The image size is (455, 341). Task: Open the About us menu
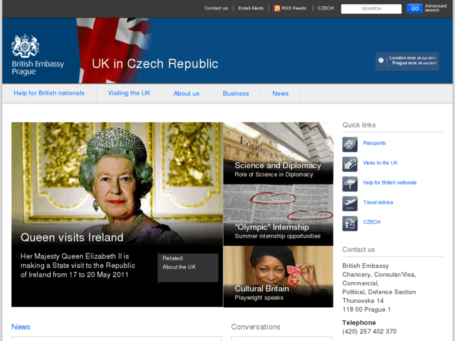coord(187,93)
